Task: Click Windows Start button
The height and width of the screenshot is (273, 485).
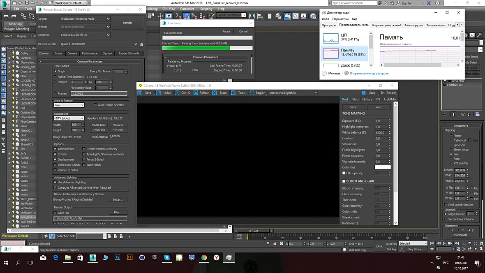Action: click(x=6, y=262)
